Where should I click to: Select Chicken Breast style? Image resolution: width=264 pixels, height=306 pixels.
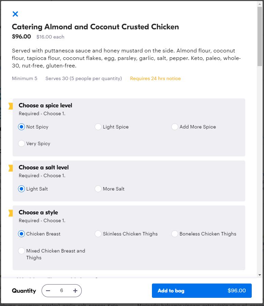pos(21,234)
